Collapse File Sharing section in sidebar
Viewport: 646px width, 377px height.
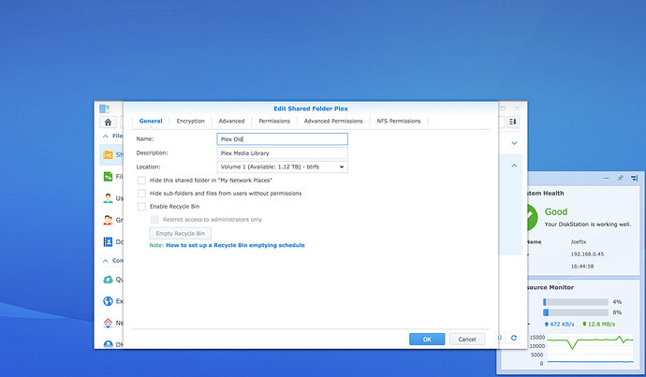click(106, 136)
